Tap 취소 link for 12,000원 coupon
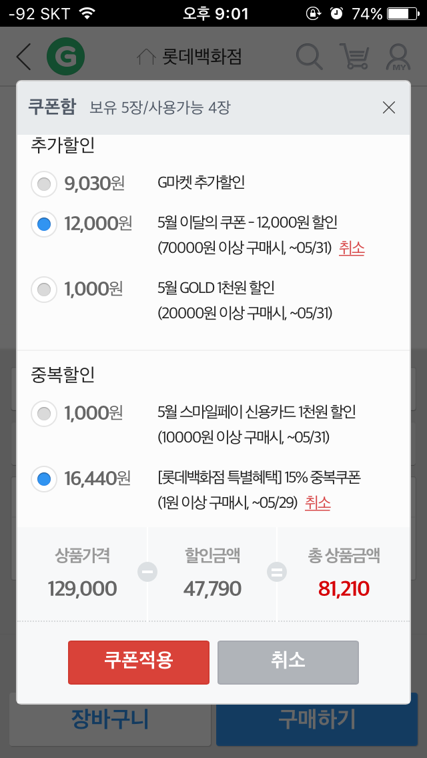427x758 pixels. point(352,248)
